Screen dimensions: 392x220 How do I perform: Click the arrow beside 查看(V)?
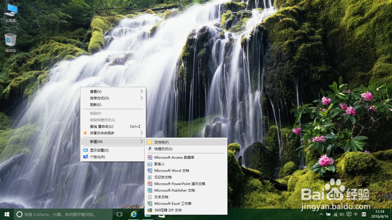pyautogui.click(x=142, y=91)
